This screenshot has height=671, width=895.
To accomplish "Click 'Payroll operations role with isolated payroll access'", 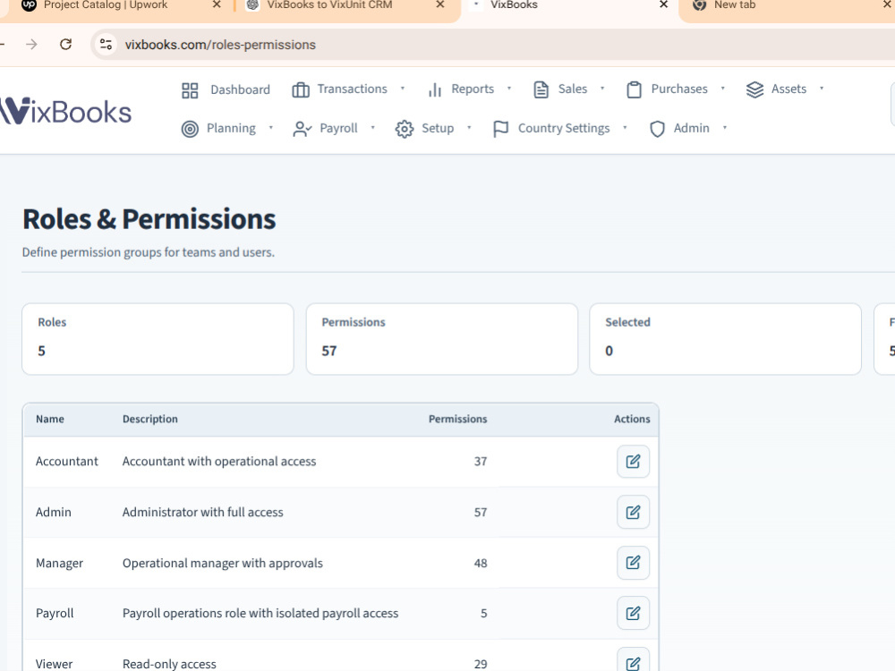I will click(x=260, y=614).
